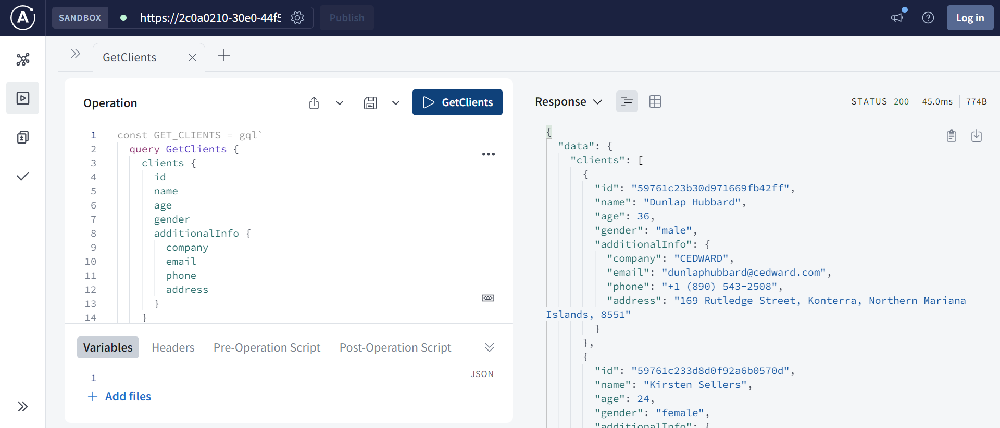The width and height of the screenshot is (1000, 428).
Task: Click the SANDBOX label
Action: click(x=80, y=18)
